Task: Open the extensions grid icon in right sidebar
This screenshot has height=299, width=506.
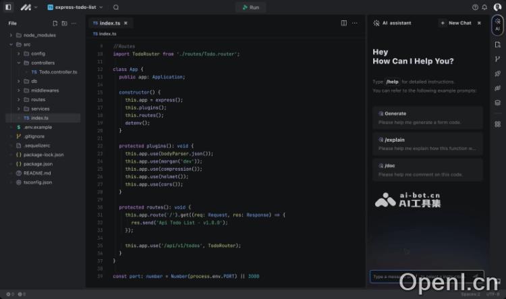Action: click(x=497, y=124)
